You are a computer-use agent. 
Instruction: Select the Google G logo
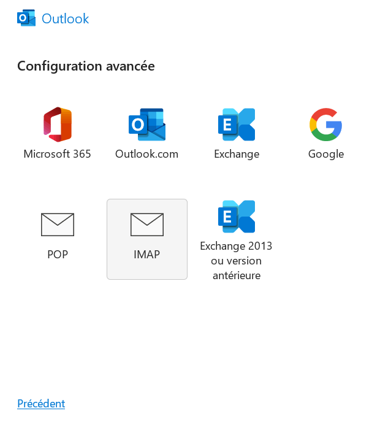(326, 125)
